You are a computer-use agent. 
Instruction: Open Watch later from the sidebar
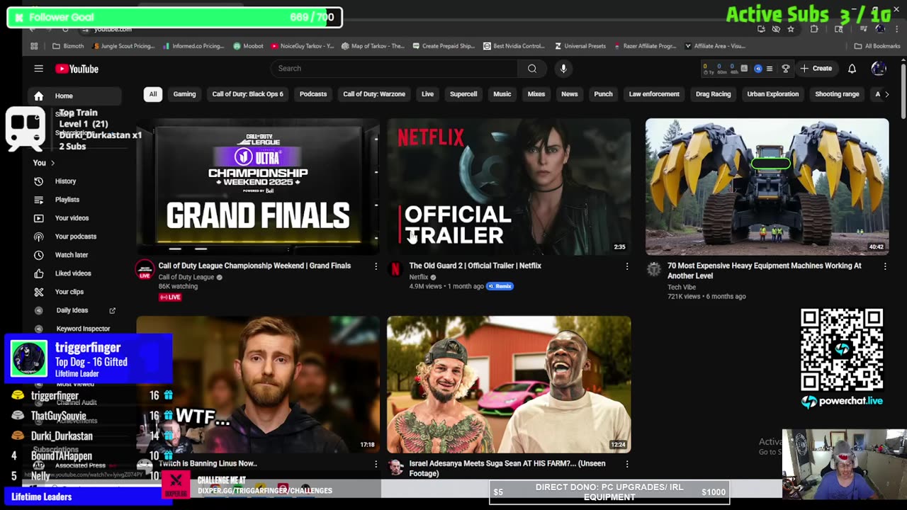71,255
